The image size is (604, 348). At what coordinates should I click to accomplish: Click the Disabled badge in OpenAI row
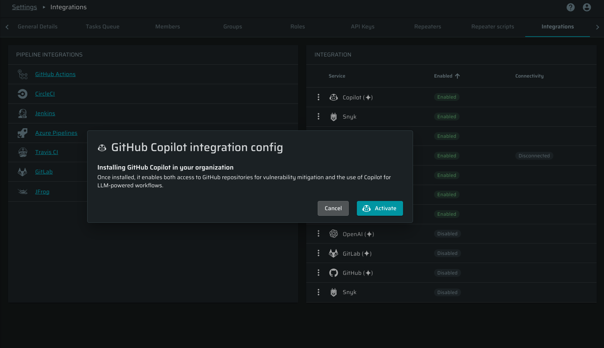coord(447,234)
